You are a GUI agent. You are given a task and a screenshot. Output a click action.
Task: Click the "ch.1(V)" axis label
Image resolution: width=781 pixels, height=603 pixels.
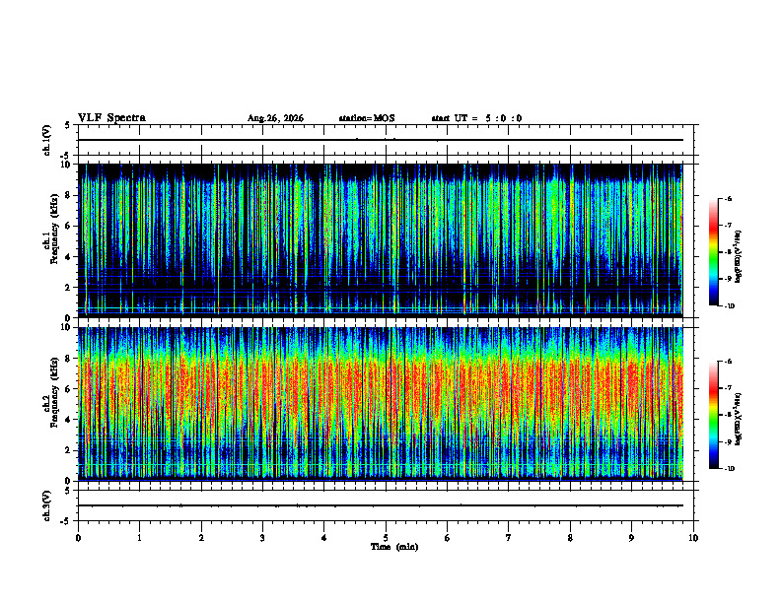(x=46, y=140)
